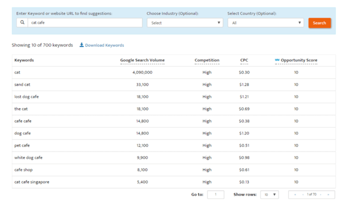352x211 pixels.
Task: Click the magnifying glass search icon
Action: pyautogui.click(x=22, y=22)
